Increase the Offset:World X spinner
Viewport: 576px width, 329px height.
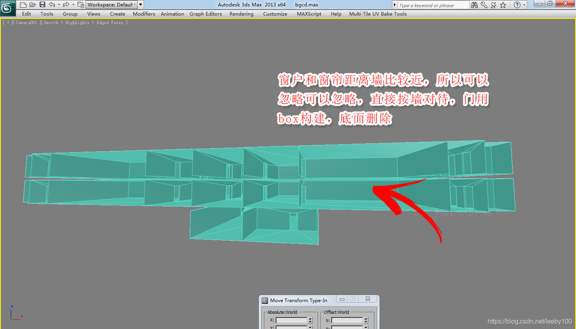pyautogui.click(x=366, y=319)
